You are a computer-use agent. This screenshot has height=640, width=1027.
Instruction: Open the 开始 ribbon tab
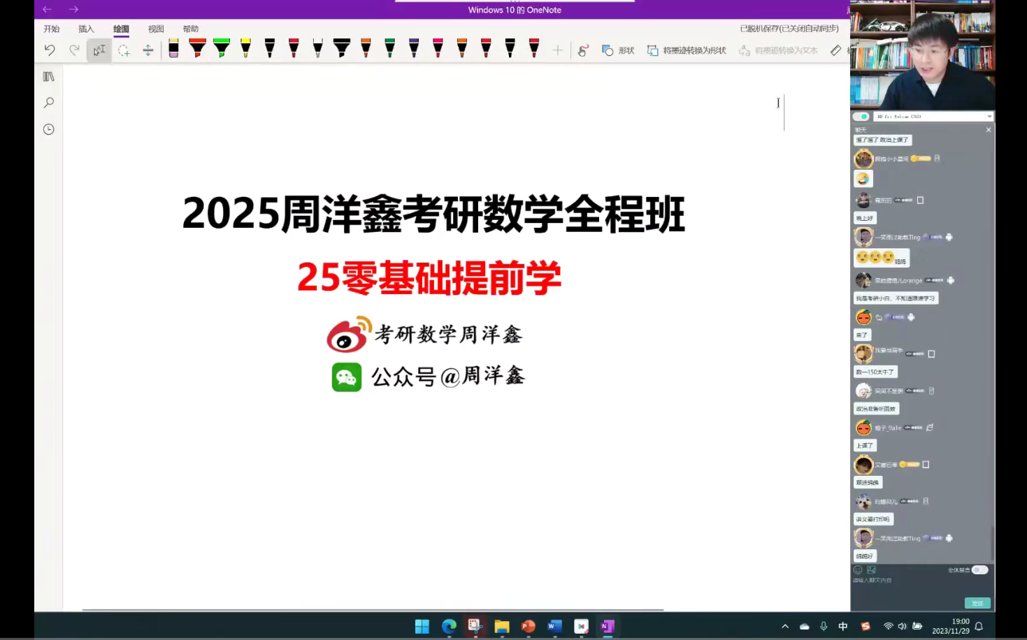52,29
